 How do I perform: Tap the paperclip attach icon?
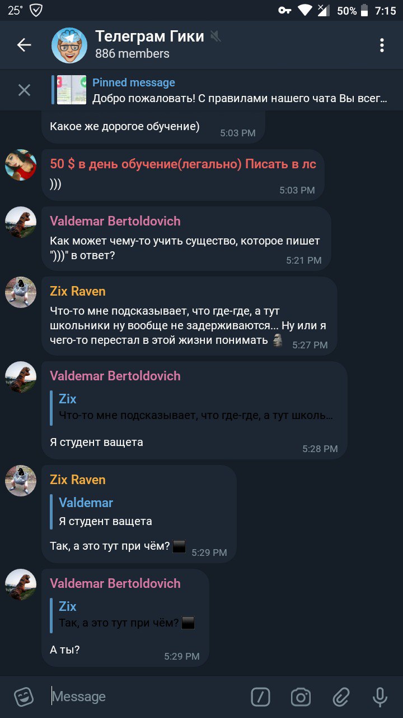coord(341,697)
